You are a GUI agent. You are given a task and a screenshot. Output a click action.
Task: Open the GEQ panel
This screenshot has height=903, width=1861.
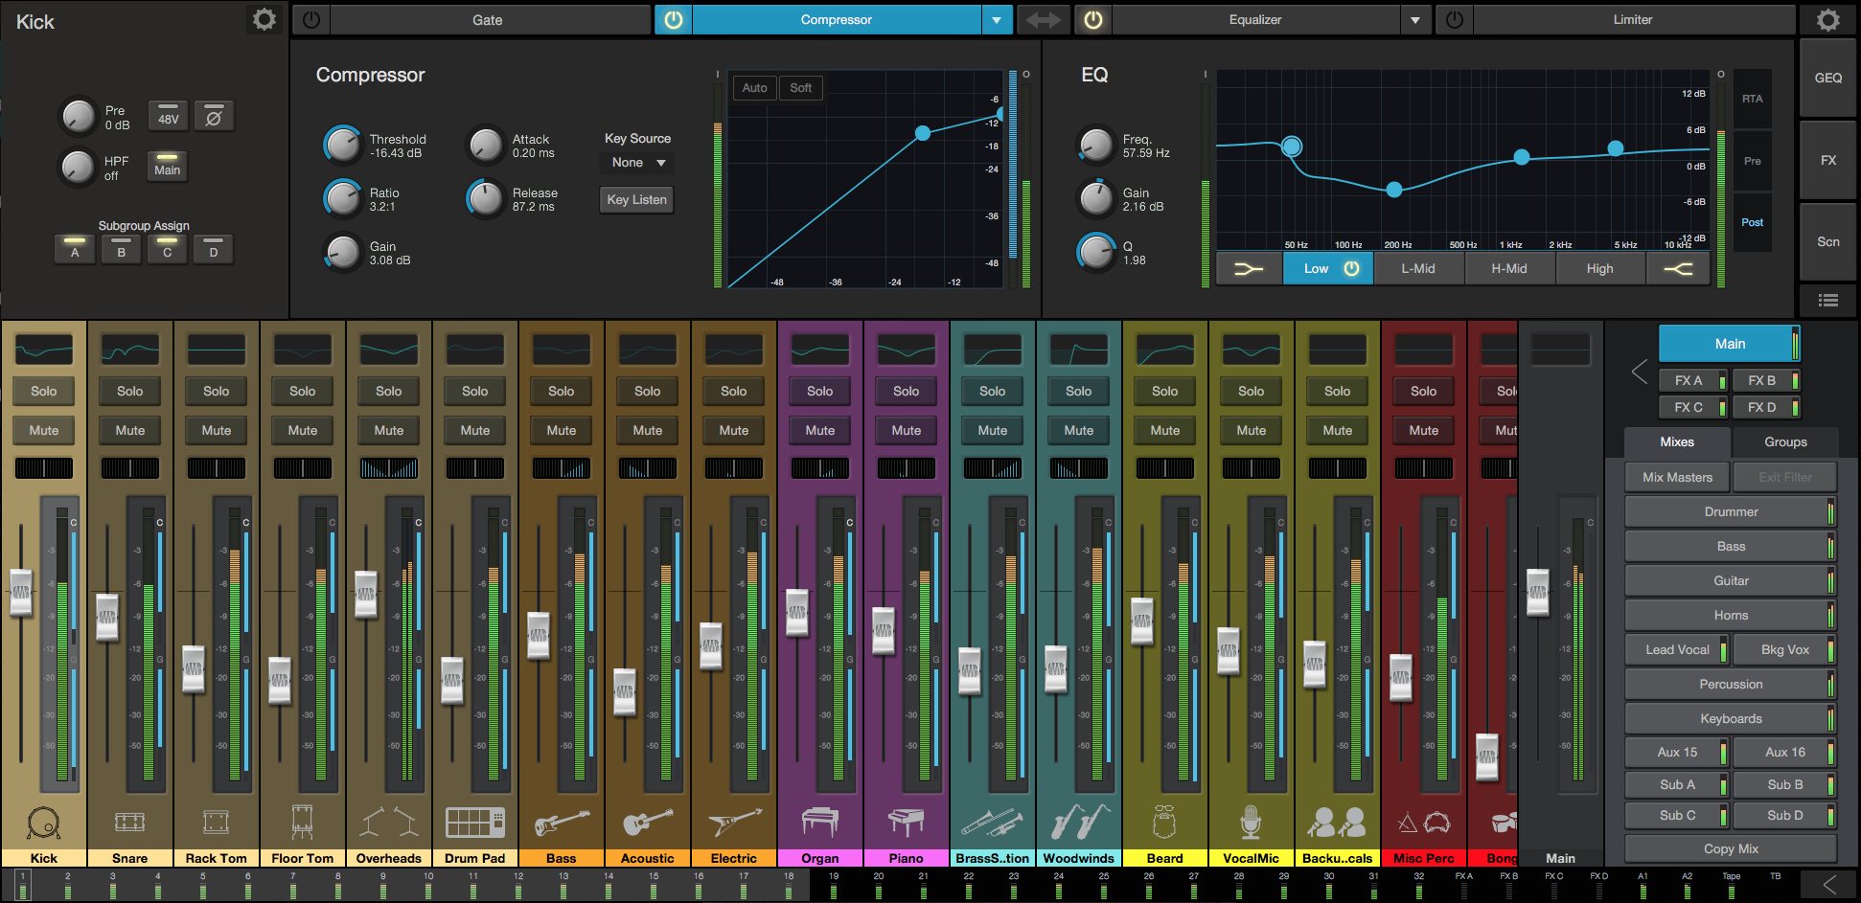[1827, 79]
